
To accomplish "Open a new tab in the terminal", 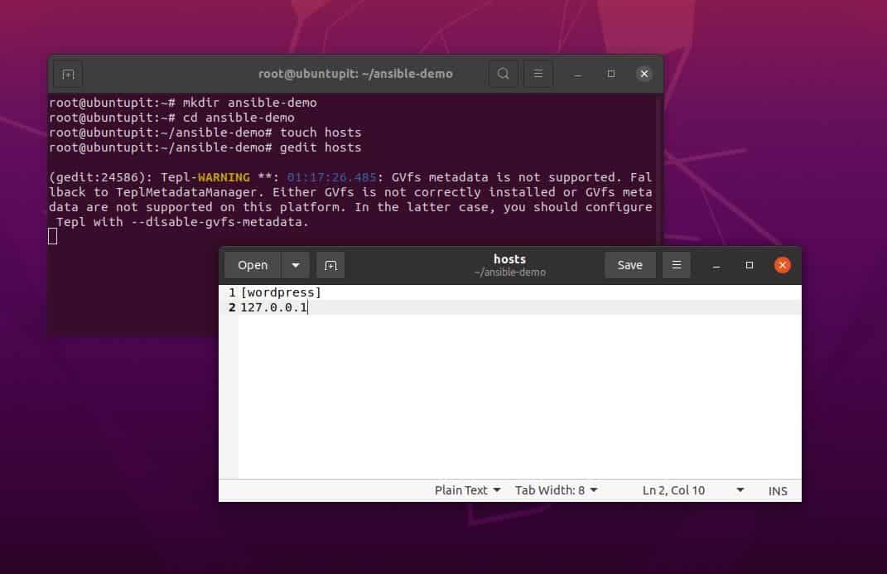I will tap(67, 74).
